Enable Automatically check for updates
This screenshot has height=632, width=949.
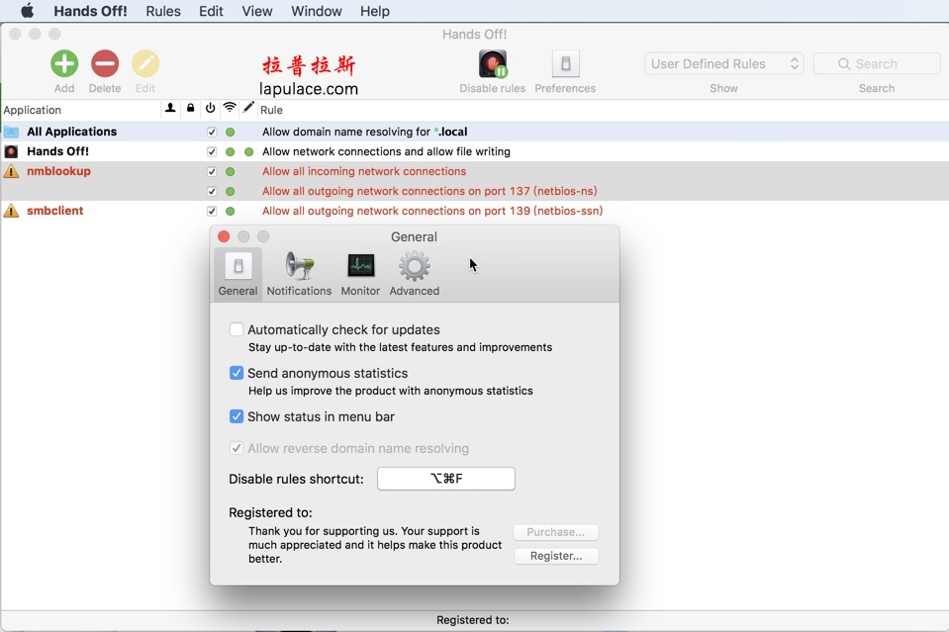pyautogui.click(x=236, y=328)
